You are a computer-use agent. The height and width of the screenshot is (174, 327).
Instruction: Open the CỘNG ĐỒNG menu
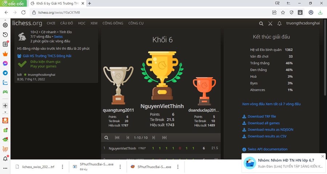click(113, 23)
